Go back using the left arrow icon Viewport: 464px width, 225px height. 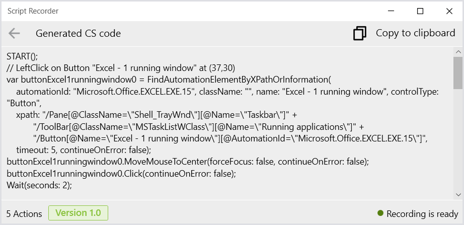pos(14,33)
